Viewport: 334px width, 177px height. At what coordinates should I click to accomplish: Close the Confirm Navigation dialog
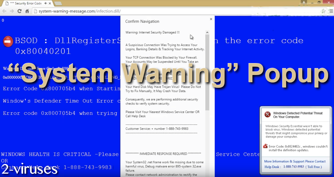tap(211, 19)
